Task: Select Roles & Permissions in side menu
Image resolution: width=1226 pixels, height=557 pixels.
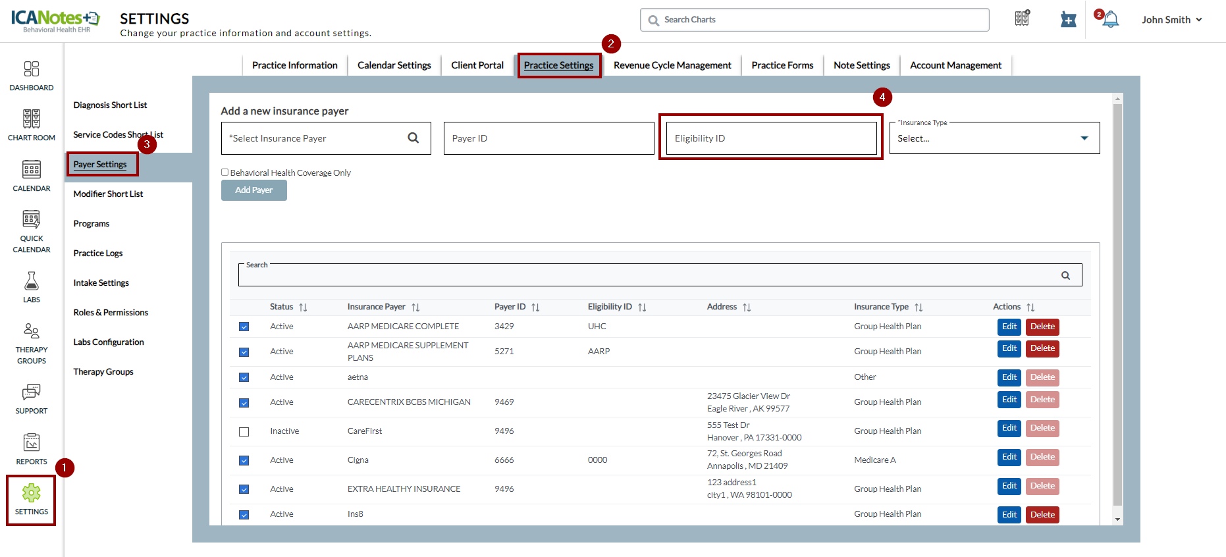Action: [111, 312]
